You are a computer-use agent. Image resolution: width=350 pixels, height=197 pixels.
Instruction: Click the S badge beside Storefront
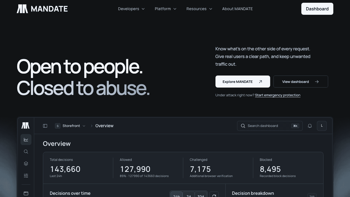point(58,126)
